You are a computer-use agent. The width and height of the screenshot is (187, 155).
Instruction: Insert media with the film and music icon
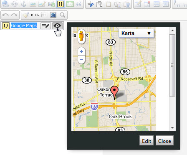51,4
